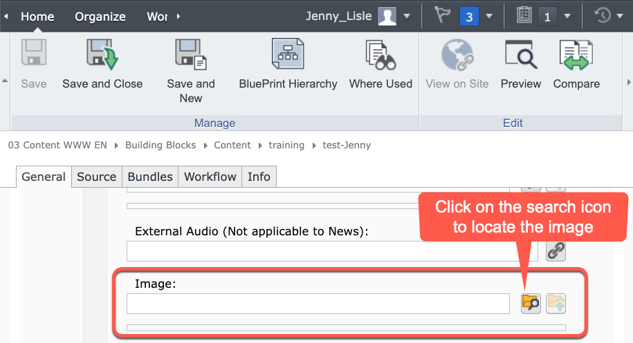633x343 pixels.
Task: Open the training breadcrumb
Action: (286, 146)
